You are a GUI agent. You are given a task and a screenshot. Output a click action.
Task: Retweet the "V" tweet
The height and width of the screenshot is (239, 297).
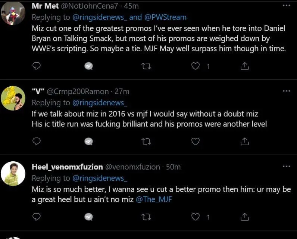pos(142,141)
